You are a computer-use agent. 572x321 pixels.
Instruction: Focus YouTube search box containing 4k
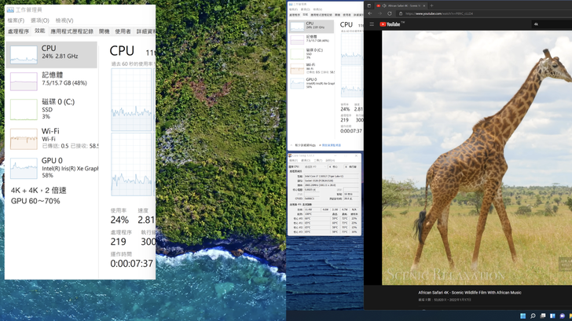pyautogui.click(x=552, y=24)
